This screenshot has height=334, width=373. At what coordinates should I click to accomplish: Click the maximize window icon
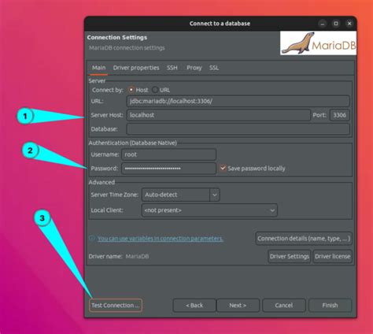(336, 24)
